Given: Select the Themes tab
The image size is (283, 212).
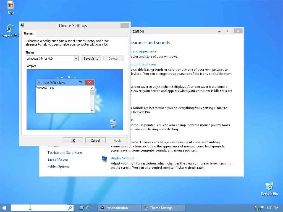Looking at the screenshot, I should (29, 33).
